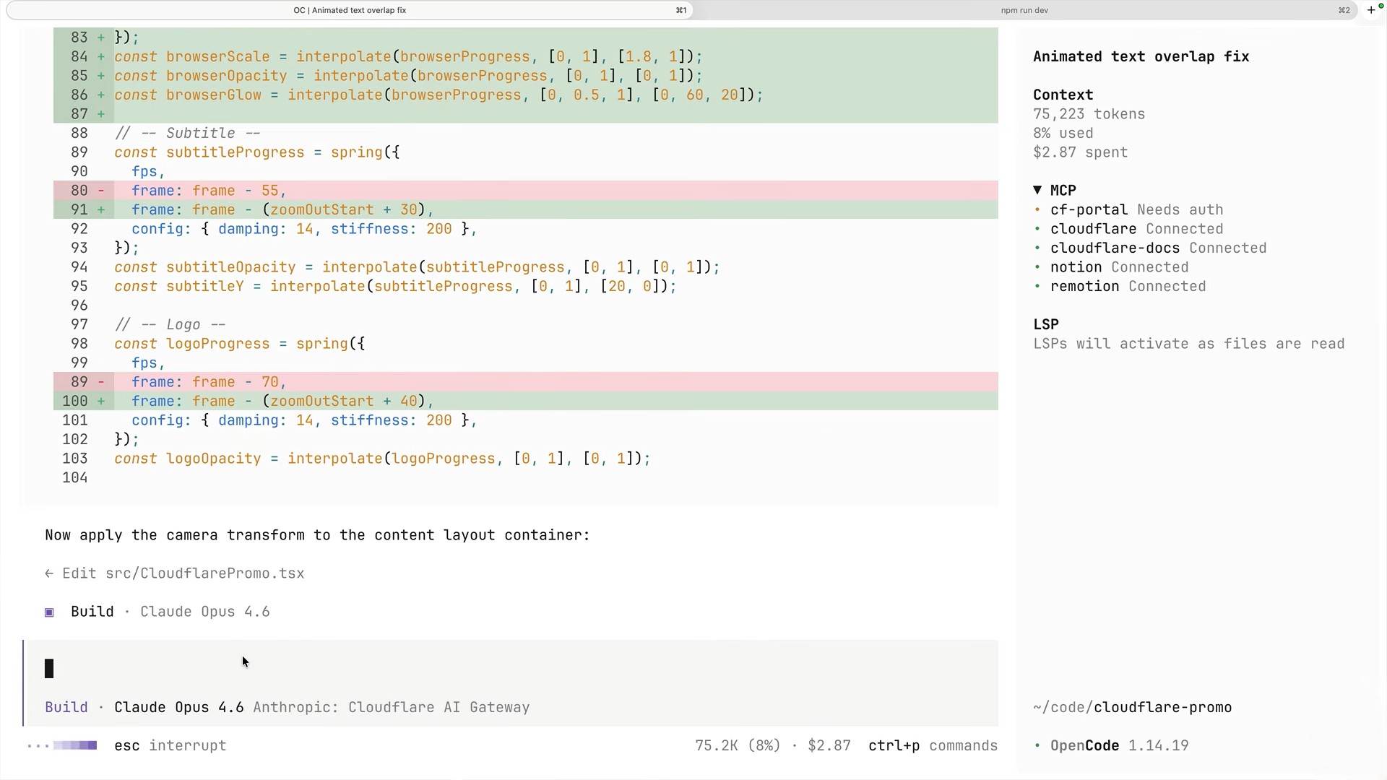Screen dimensions: 1387x780
Task: Click the 'const subtitleOpacity' code line
Action: coord(417,267)
